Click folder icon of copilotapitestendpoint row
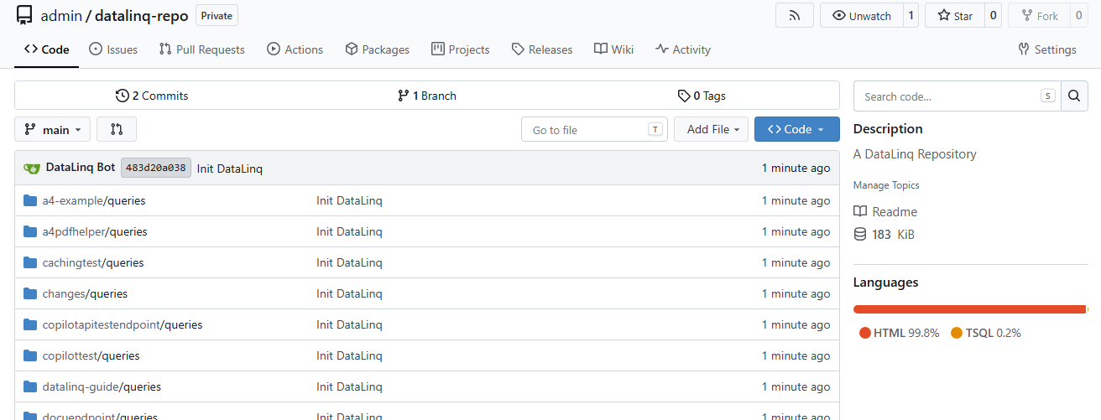Screen dimensions: 1101x420 [31, 324]
